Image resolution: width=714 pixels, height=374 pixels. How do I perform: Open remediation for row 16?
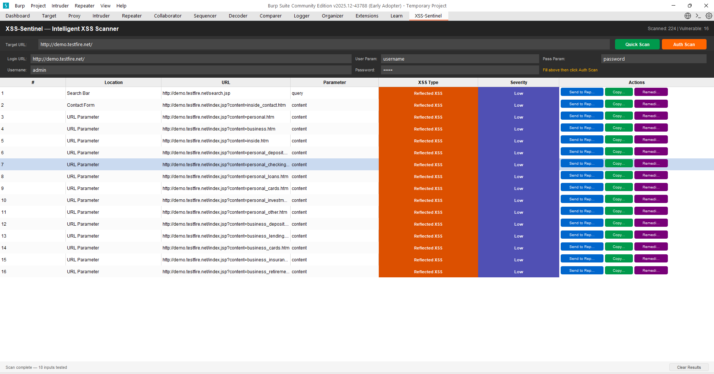(651, 271)
